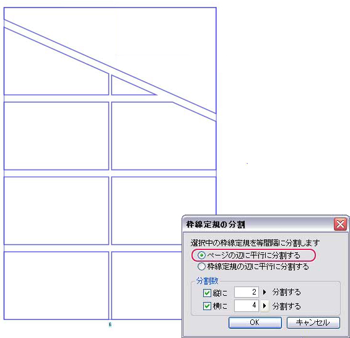350x338 pixels.
Task: Click the page number 6 below the frame
Action: pos(110,324)
